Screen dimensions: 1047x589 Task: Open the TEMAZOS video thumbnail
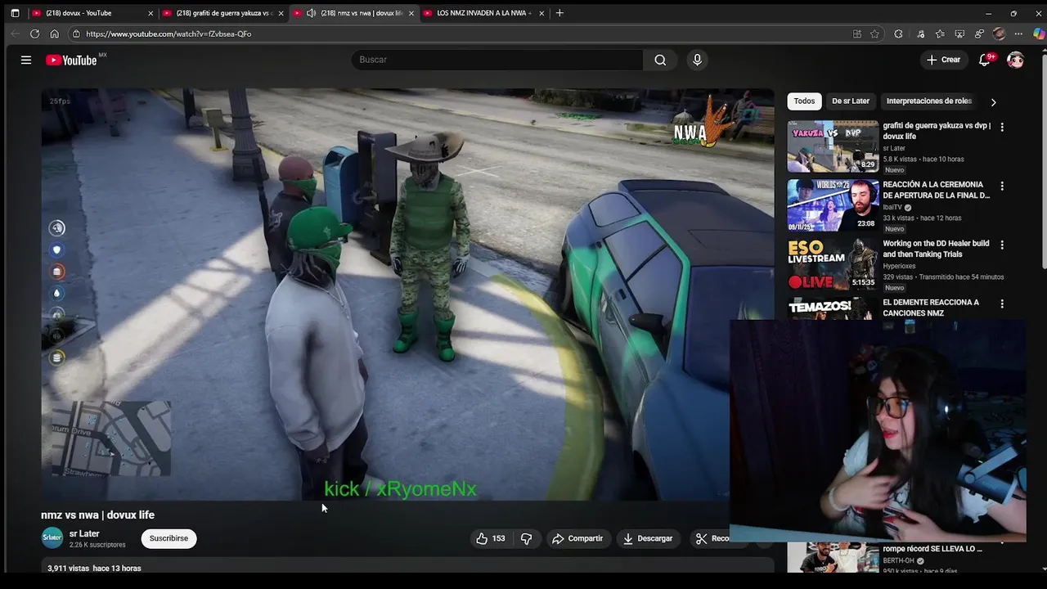click(833, 308)
